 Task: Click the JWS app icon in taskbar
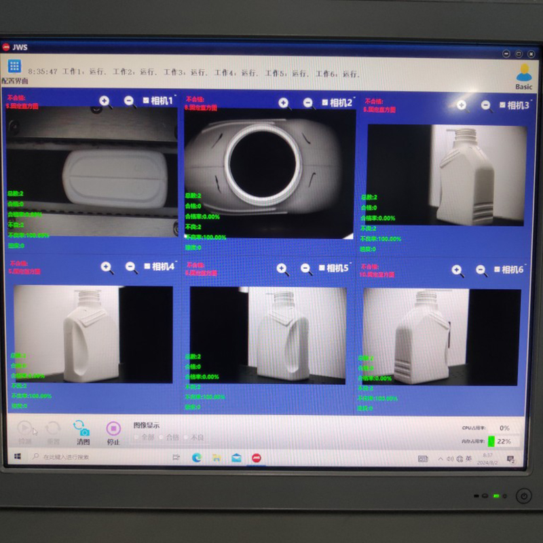pos(257,457)
